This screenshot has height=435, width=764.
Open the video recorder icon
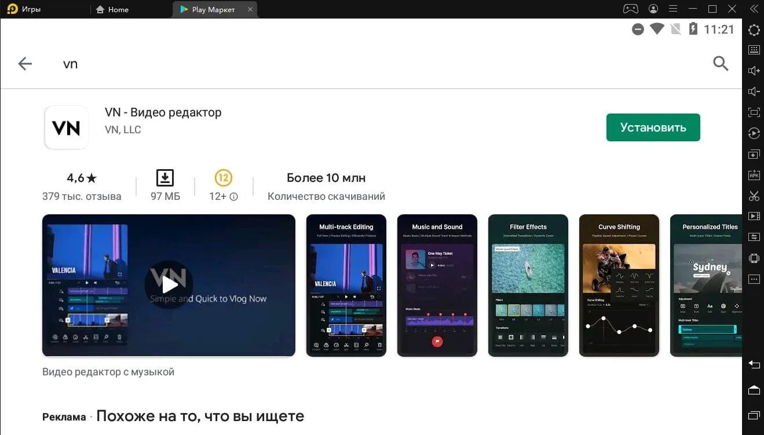[754, 216]
